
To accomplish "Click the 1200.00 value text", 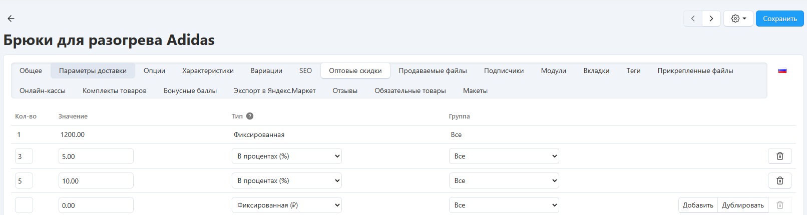I will (73, 134).
